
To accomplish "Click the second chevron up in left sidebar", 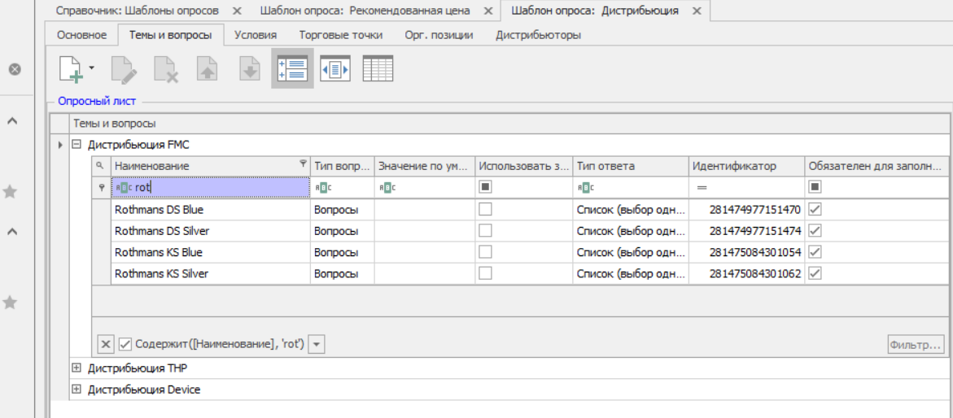I will (x=11, y=231).
